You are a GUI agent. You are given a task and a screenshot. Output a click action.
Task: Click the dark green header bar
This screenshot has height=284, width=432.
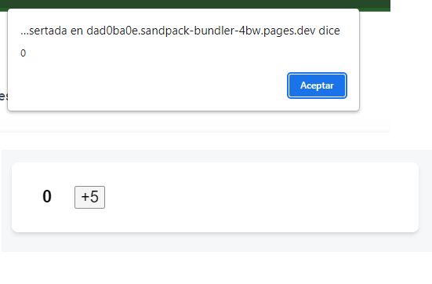click(x=195, y=4)
